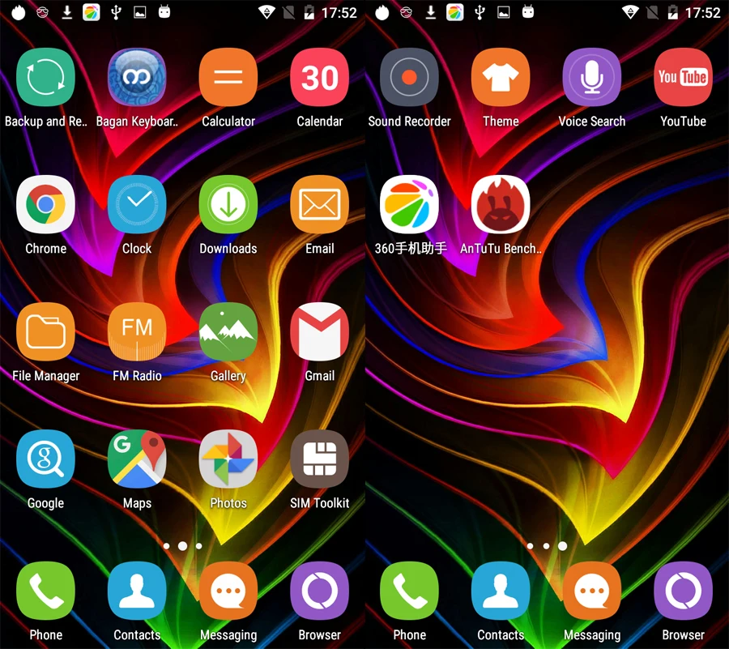
Task: Open the Downloads app
Action: pos(228,204)
